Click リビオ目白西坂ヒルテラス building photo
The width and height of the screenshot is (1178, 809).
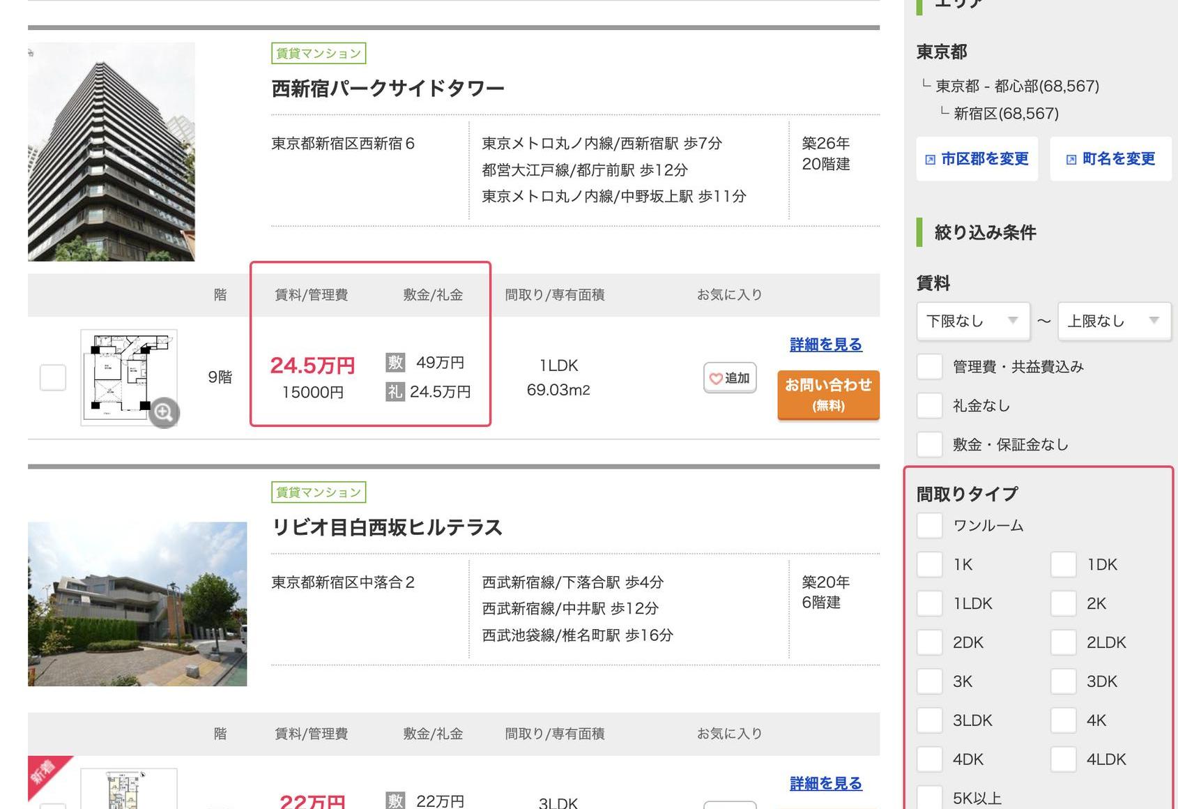(x=137, y=604)
